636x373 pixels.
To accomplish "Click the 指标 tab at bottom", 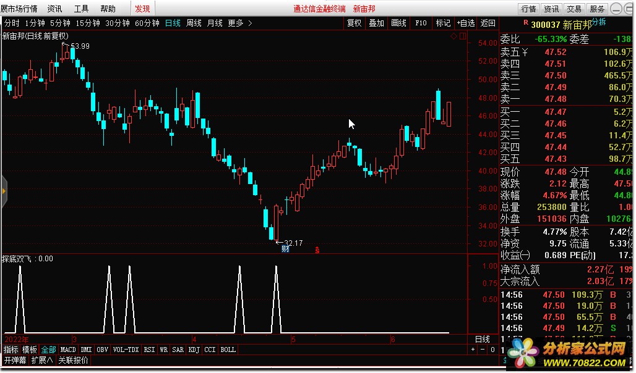I will click(x=11, y=350).
